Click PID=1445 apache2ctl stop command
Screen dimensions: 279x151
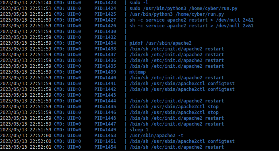(174, 107)
